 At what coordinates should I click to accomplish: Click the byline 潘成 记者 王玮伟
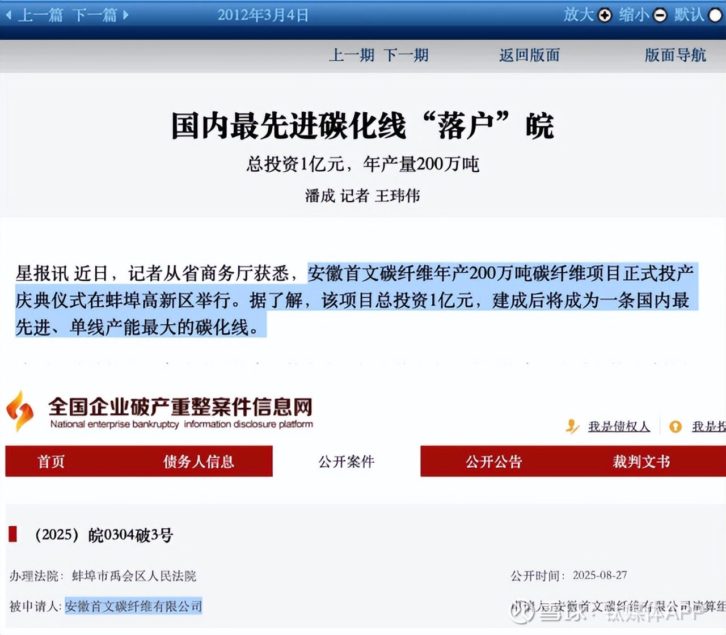pos(362,196)
